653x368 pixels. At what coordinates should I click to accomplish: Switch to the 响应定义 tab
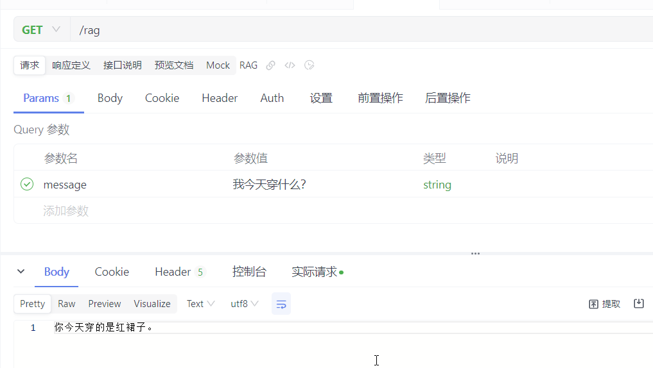(x=71, y=65)
